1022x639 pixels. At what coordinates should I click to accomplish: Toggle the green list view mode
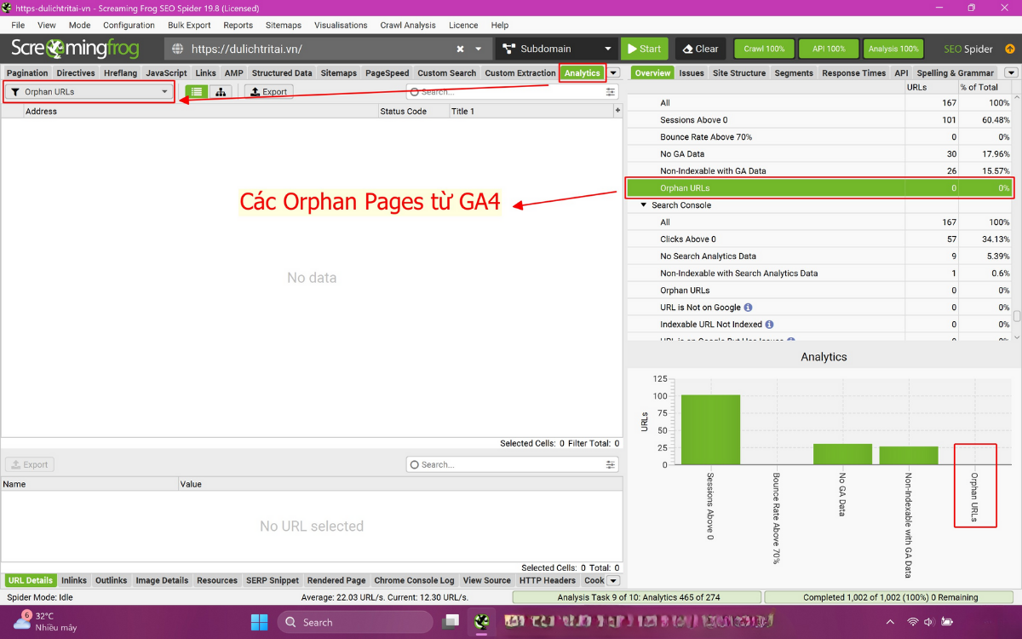tap(197, 91)
